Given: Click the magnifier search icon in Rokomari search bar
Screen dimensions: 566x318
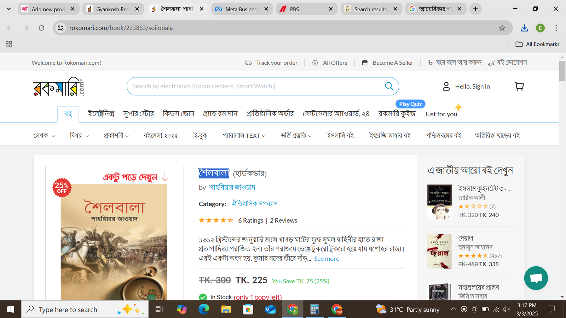Looking at the screenshot, I should point(389,86).
